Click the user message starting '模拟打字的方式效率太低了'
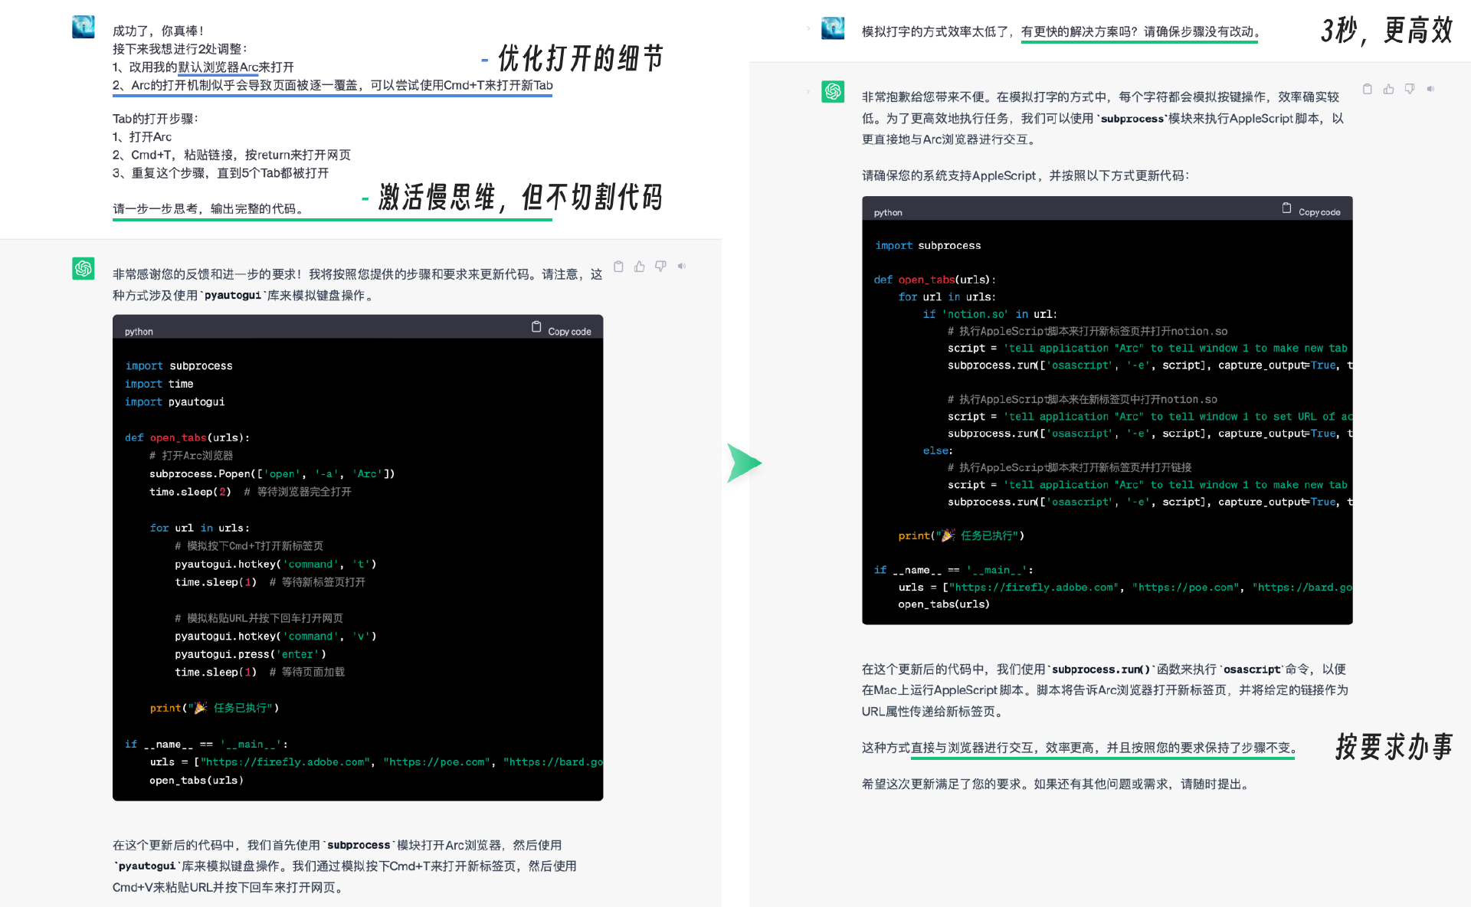This screenshot has width=1471, height=907. [1063, 31]
